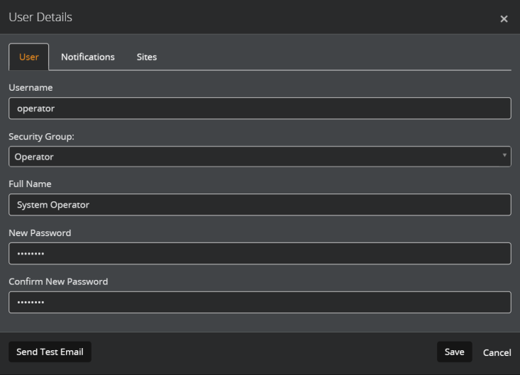
Task: Click the Send Test Email button
Action: click(x=50, y=352)
